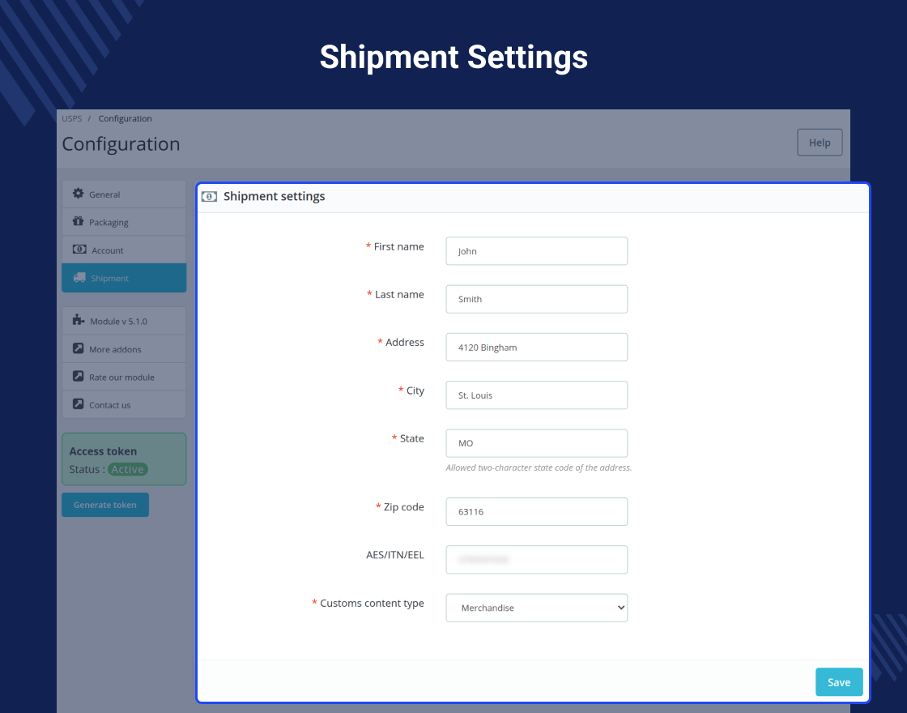Open the Packaging section via its package icon
Viewport: 907px width, 713px height.
pyautogui.click(x=78, y=222)
